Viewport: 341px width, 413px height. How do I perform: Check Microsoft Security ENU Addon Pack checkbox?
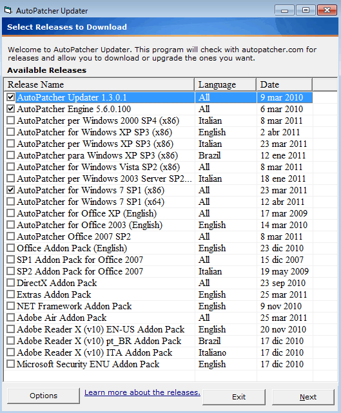(10, 364)
